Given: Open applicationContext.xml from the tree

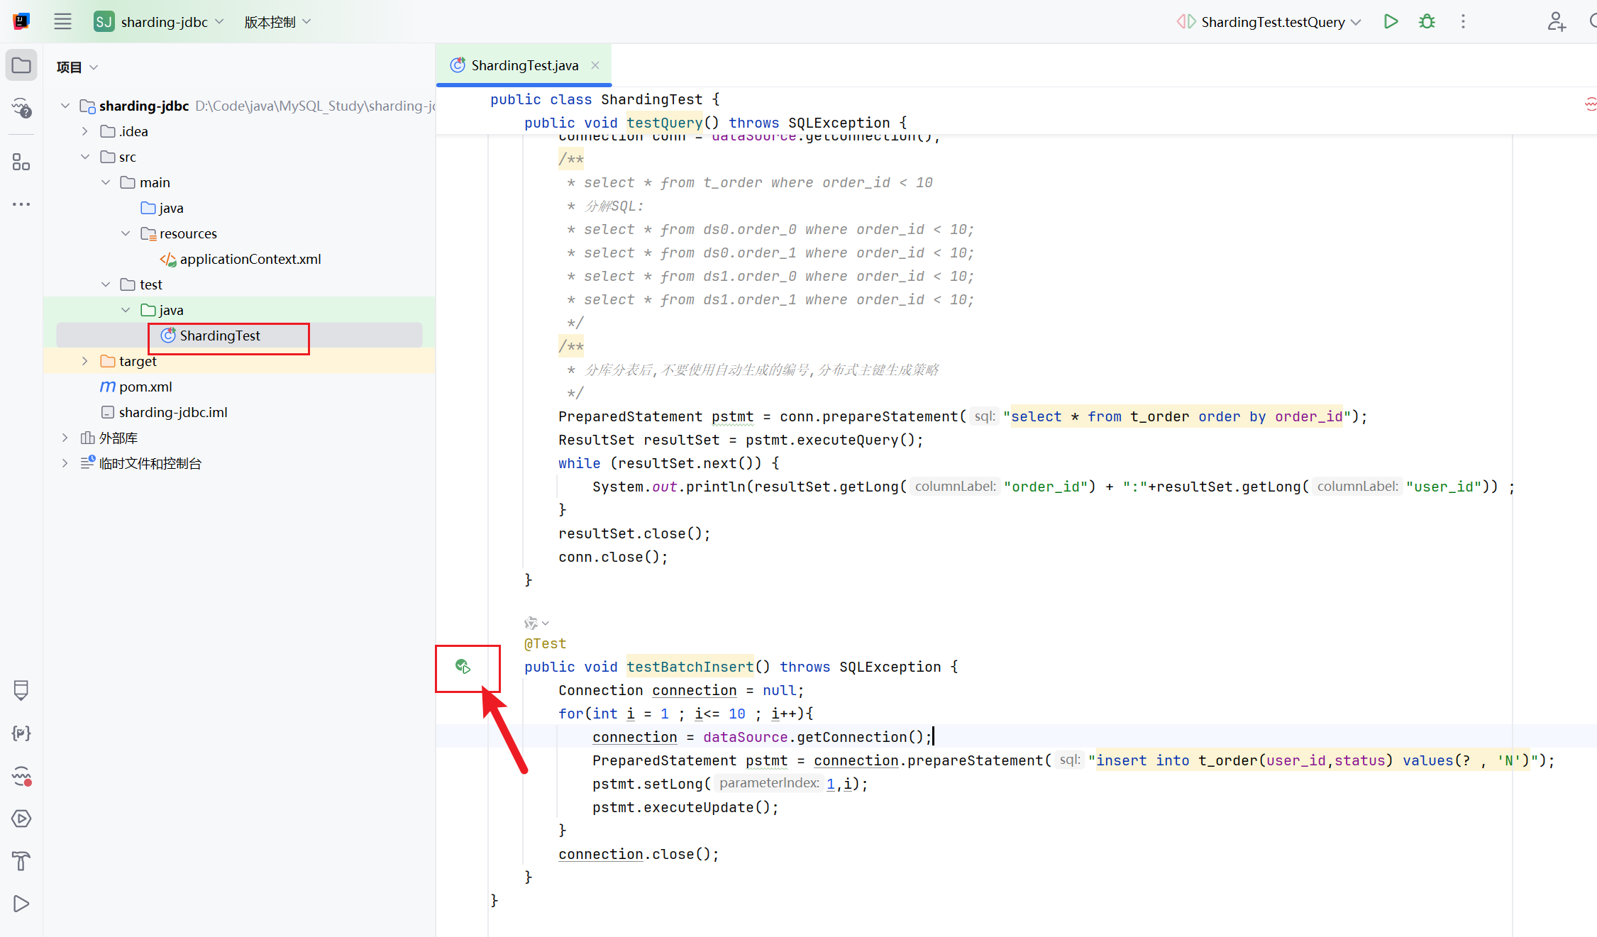Looking at the screenshot, I should [x=250, y=259].
